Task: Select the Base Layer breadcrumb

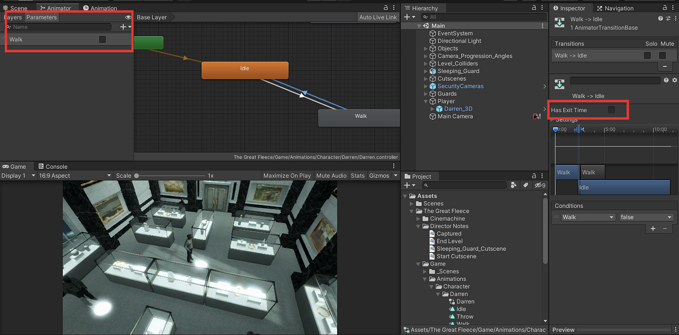Action: click(x=152, y=17)
